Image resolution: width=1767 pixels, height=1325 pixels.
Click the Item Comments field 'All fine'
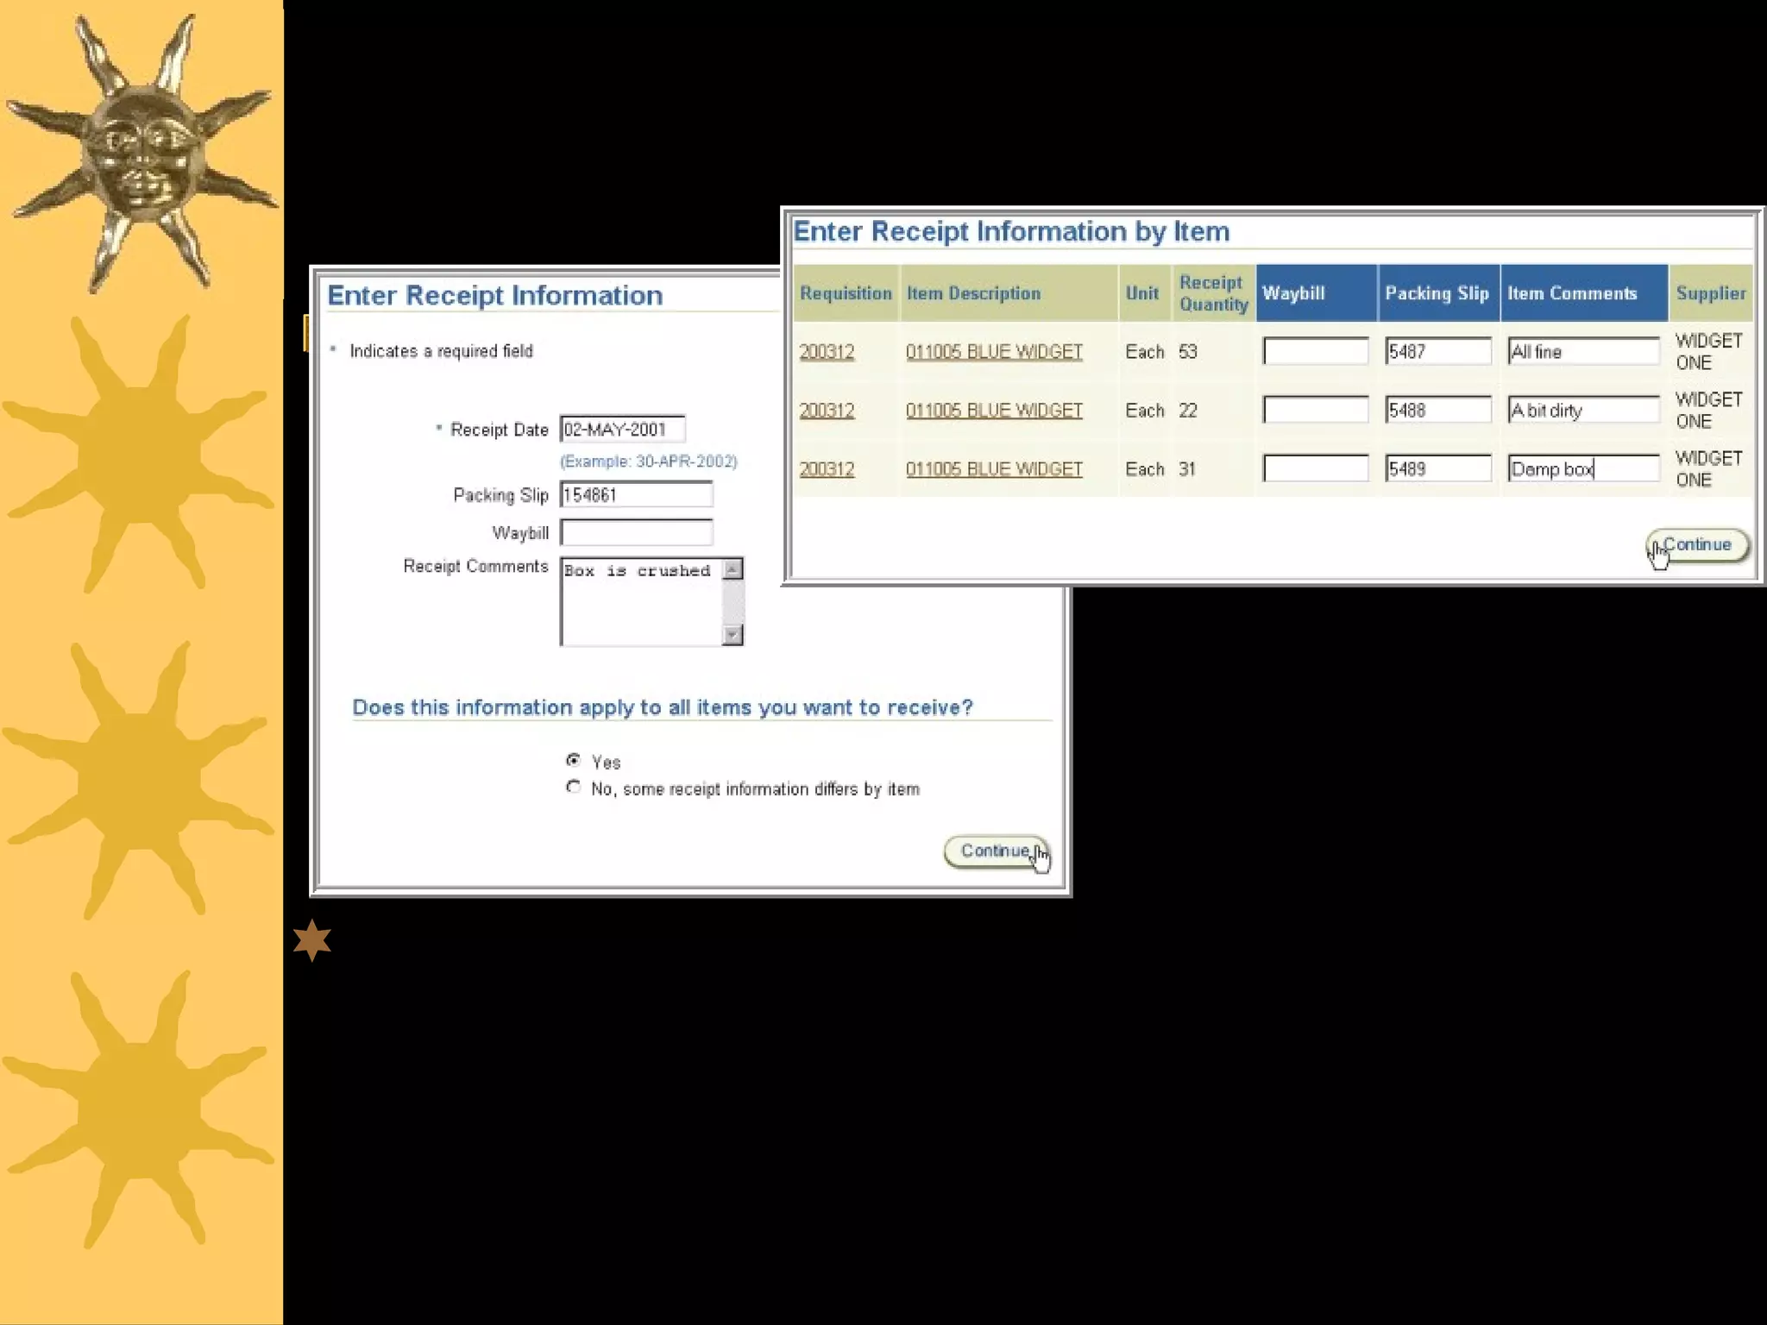1583,351
